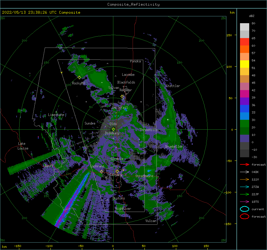Click the Vulcan town label
Image resolution: width=267 pixels, height=250 pixels.
[151, 221]
